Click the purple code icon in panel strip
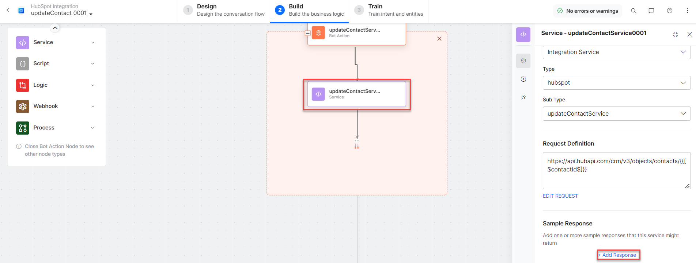Image resolution: width=696 pixels, height=263 pixels. (523, 35)
